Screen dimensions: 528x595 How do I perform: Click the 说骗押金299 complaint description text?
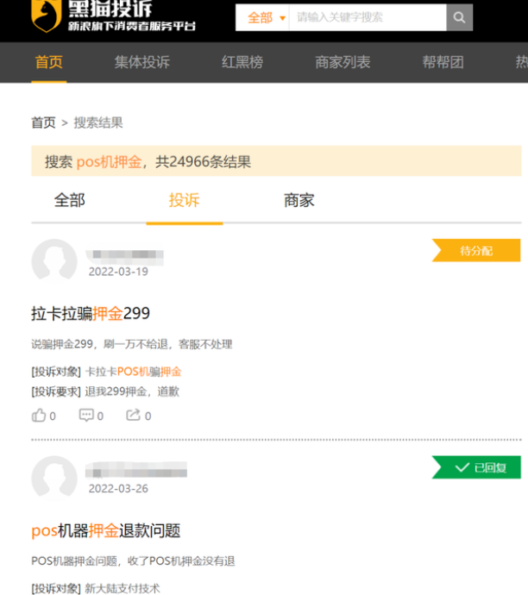pos(132,344)
